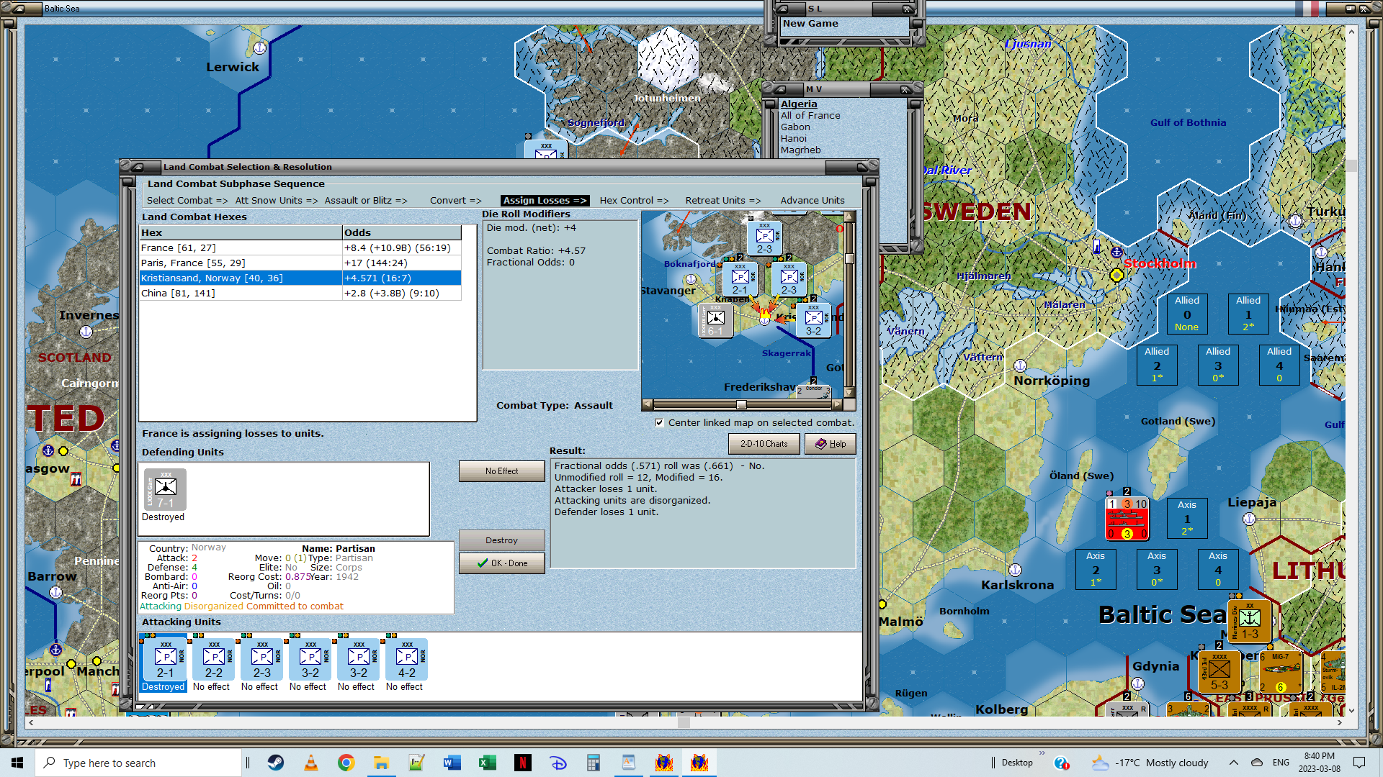Viewport: 1383px width, 777px height.
Task: Select Magrheb in the MV list
Action: 800,150
